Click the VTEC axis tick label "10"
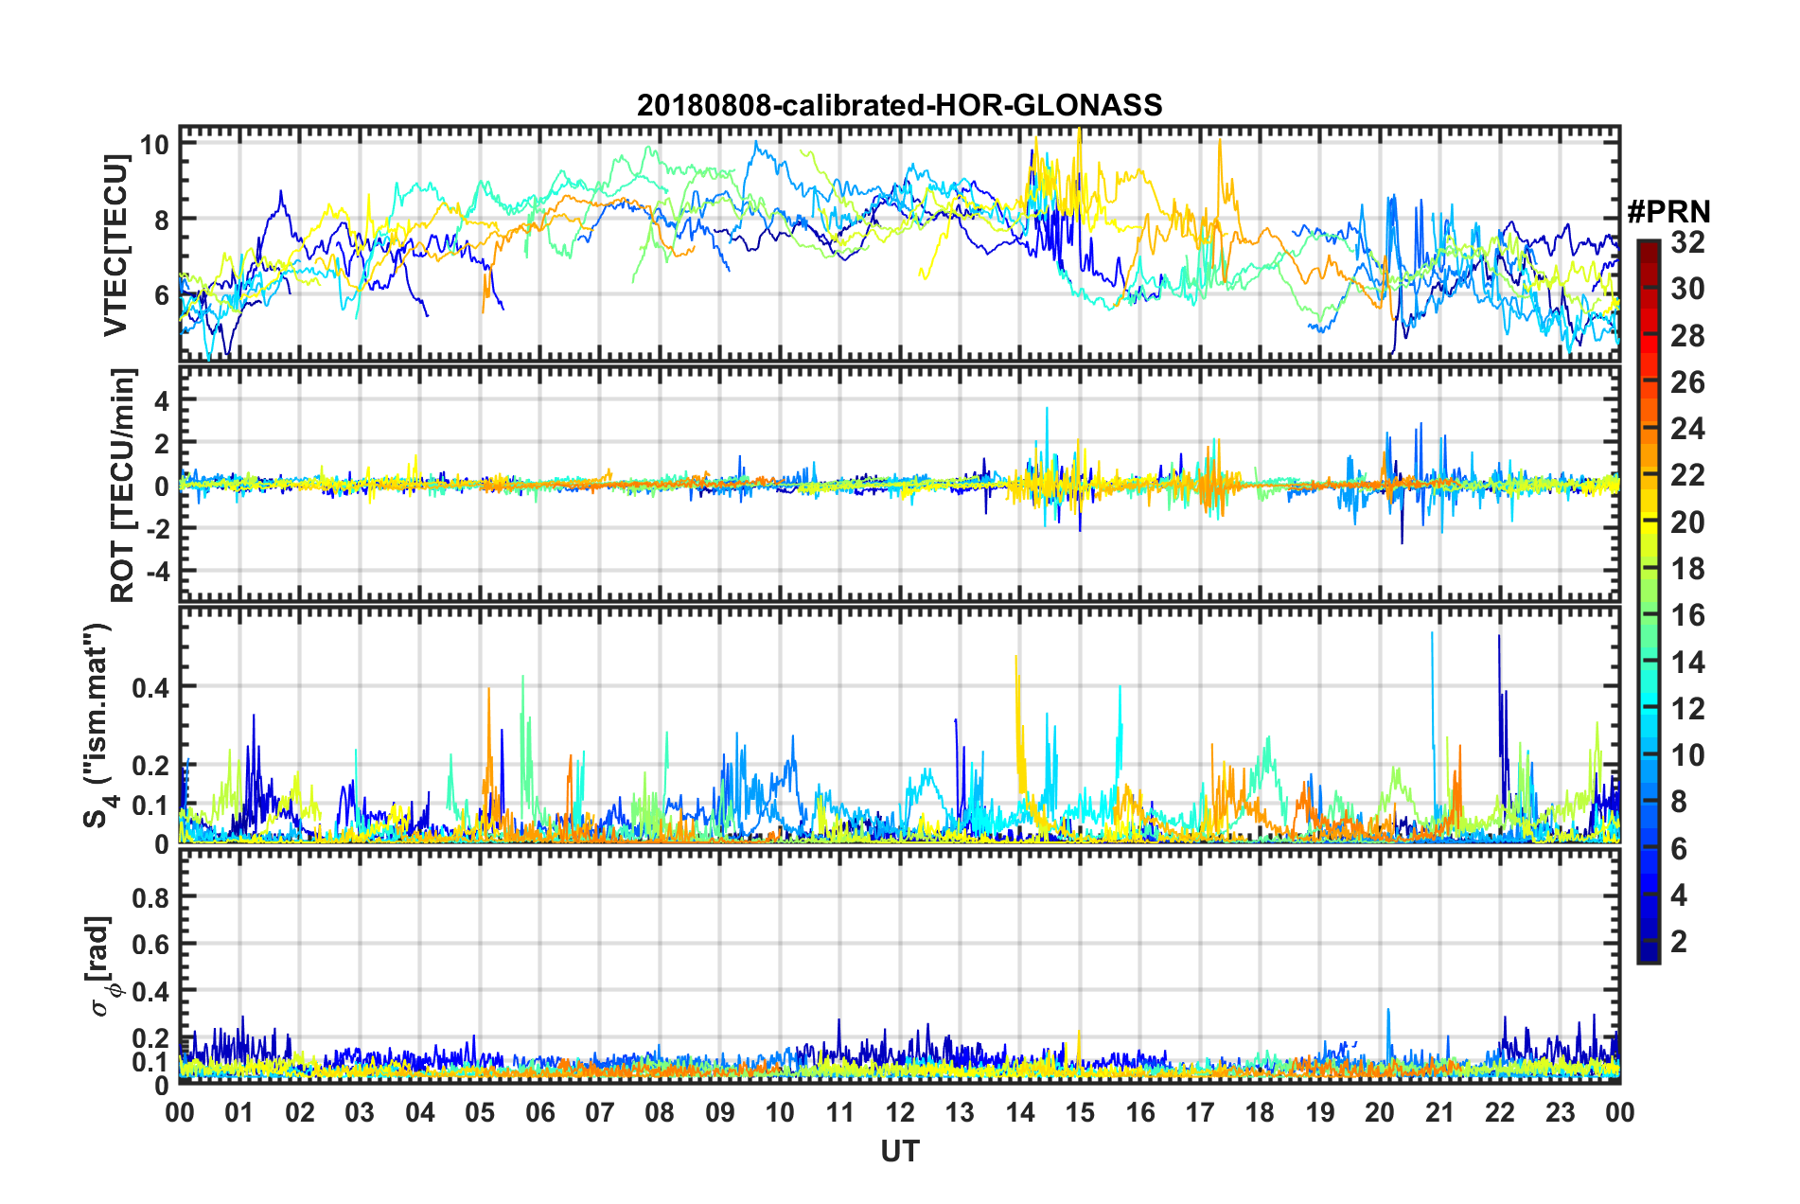Viewport: 1800px width, 1204px height. (154, 144)
